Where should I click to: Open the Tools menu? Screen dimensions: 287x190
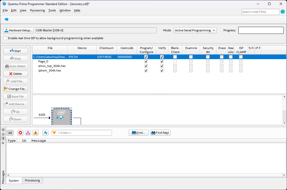(52, 10)
